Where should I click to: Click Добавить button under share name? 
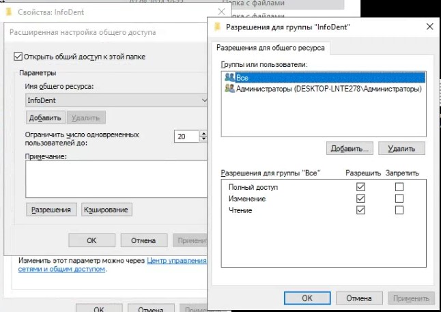click(x=46, y=117)
